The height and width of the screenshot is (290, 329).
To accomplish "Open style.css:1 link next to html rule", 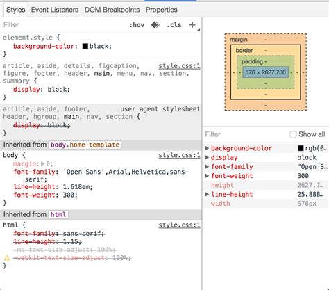I will [179, 225].
